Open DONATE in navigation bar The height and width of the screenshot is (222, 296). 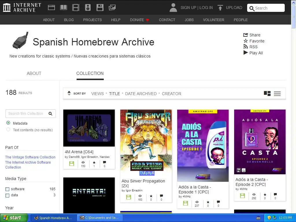139,20
